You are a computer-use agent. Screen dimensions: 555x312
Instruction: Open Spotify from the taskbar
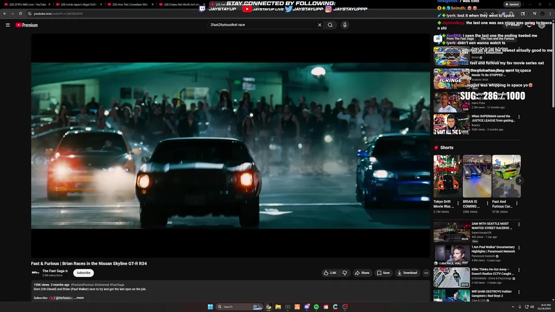coord(316,307)
